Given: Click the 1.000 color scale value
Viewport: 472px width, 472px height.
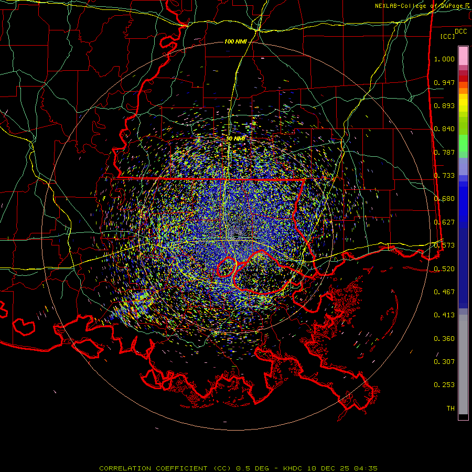Looking at the screenshot, I should tap(444, 59).
